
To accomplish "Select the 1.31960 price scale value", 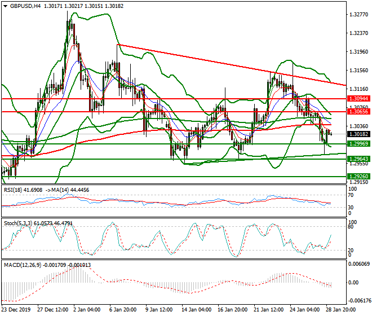I will point(359,52).
